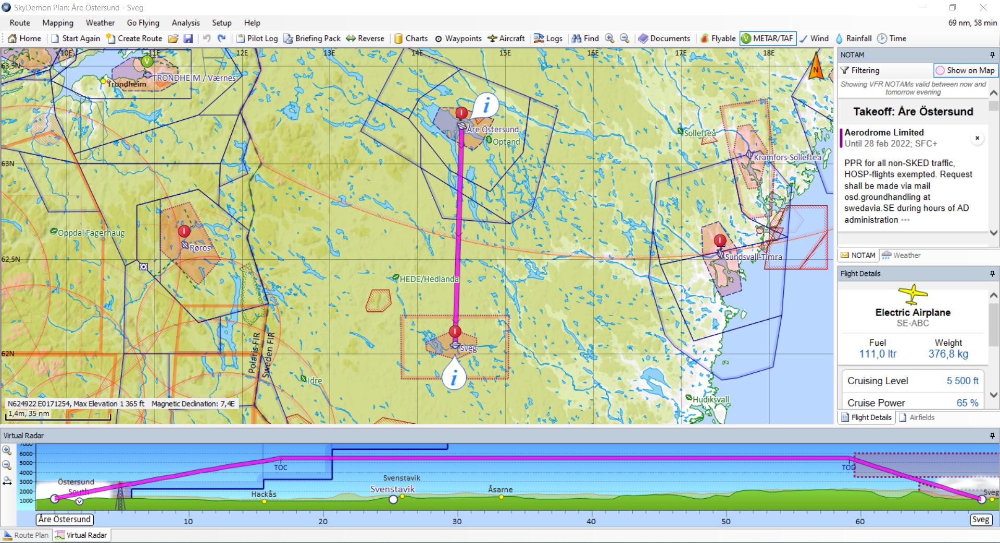Disable the METAR/TAF overlay

768,39
